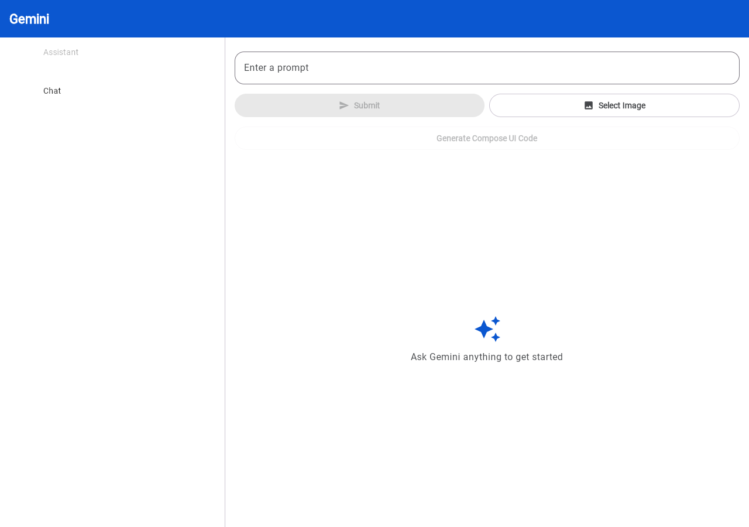Focus the Enter a prompt field
The height and width of the screenshot is (527, 749).
click(487, 68)
